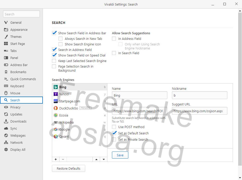Screen dimensions: 242x180
Task: Move selected search engine down
Action: (x=104, y=159)
